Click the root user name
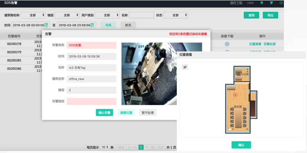Viewport: 307px width, 153px height. (x=250, y=3)
